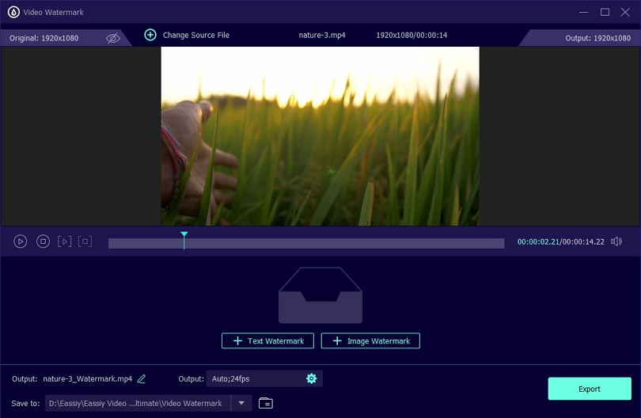Image resolution: width=641 pixels, height=418 pixels.
Task: Click the Output: 1920x1080 label
Action: pos(597,38)
